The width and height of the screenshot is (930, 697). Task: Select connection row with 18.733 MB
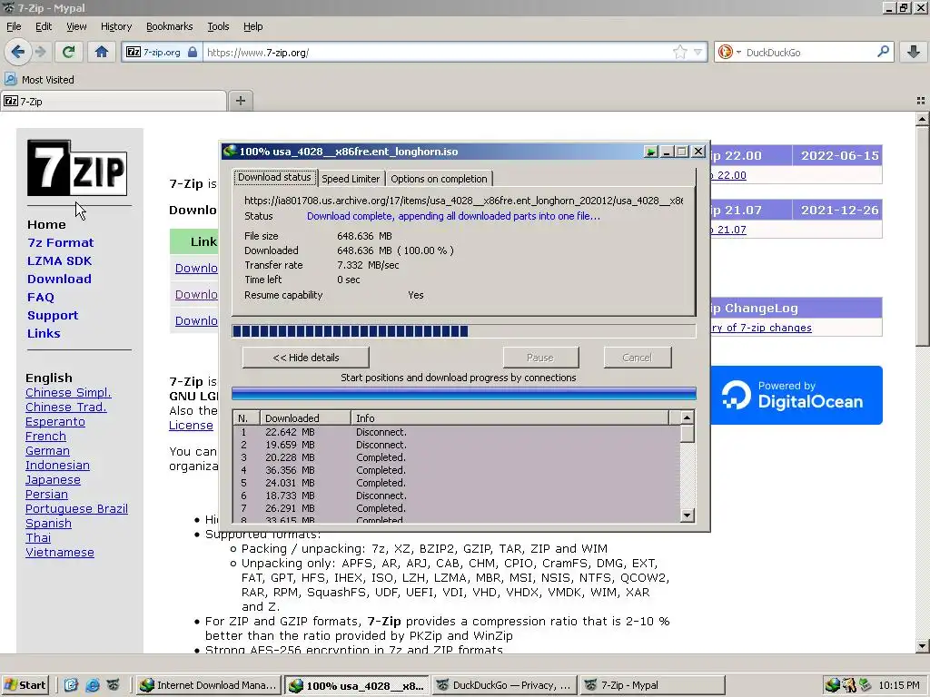tap(457, 496)
